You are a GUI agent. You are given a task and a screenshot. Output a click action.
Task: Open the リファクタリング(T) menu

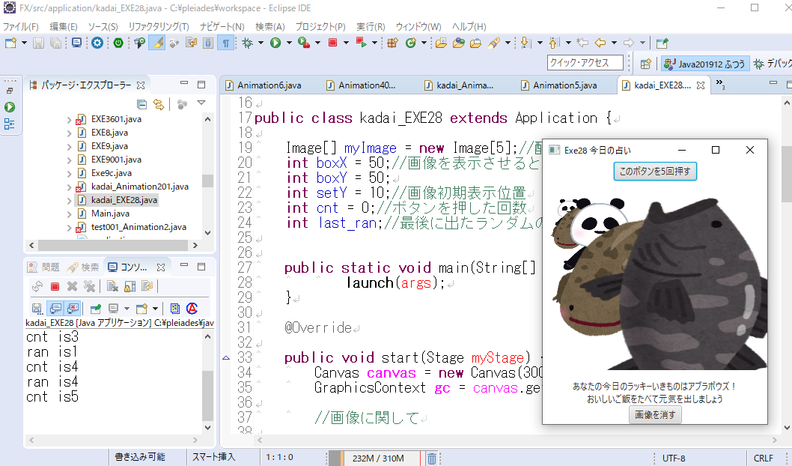(158, 26)
